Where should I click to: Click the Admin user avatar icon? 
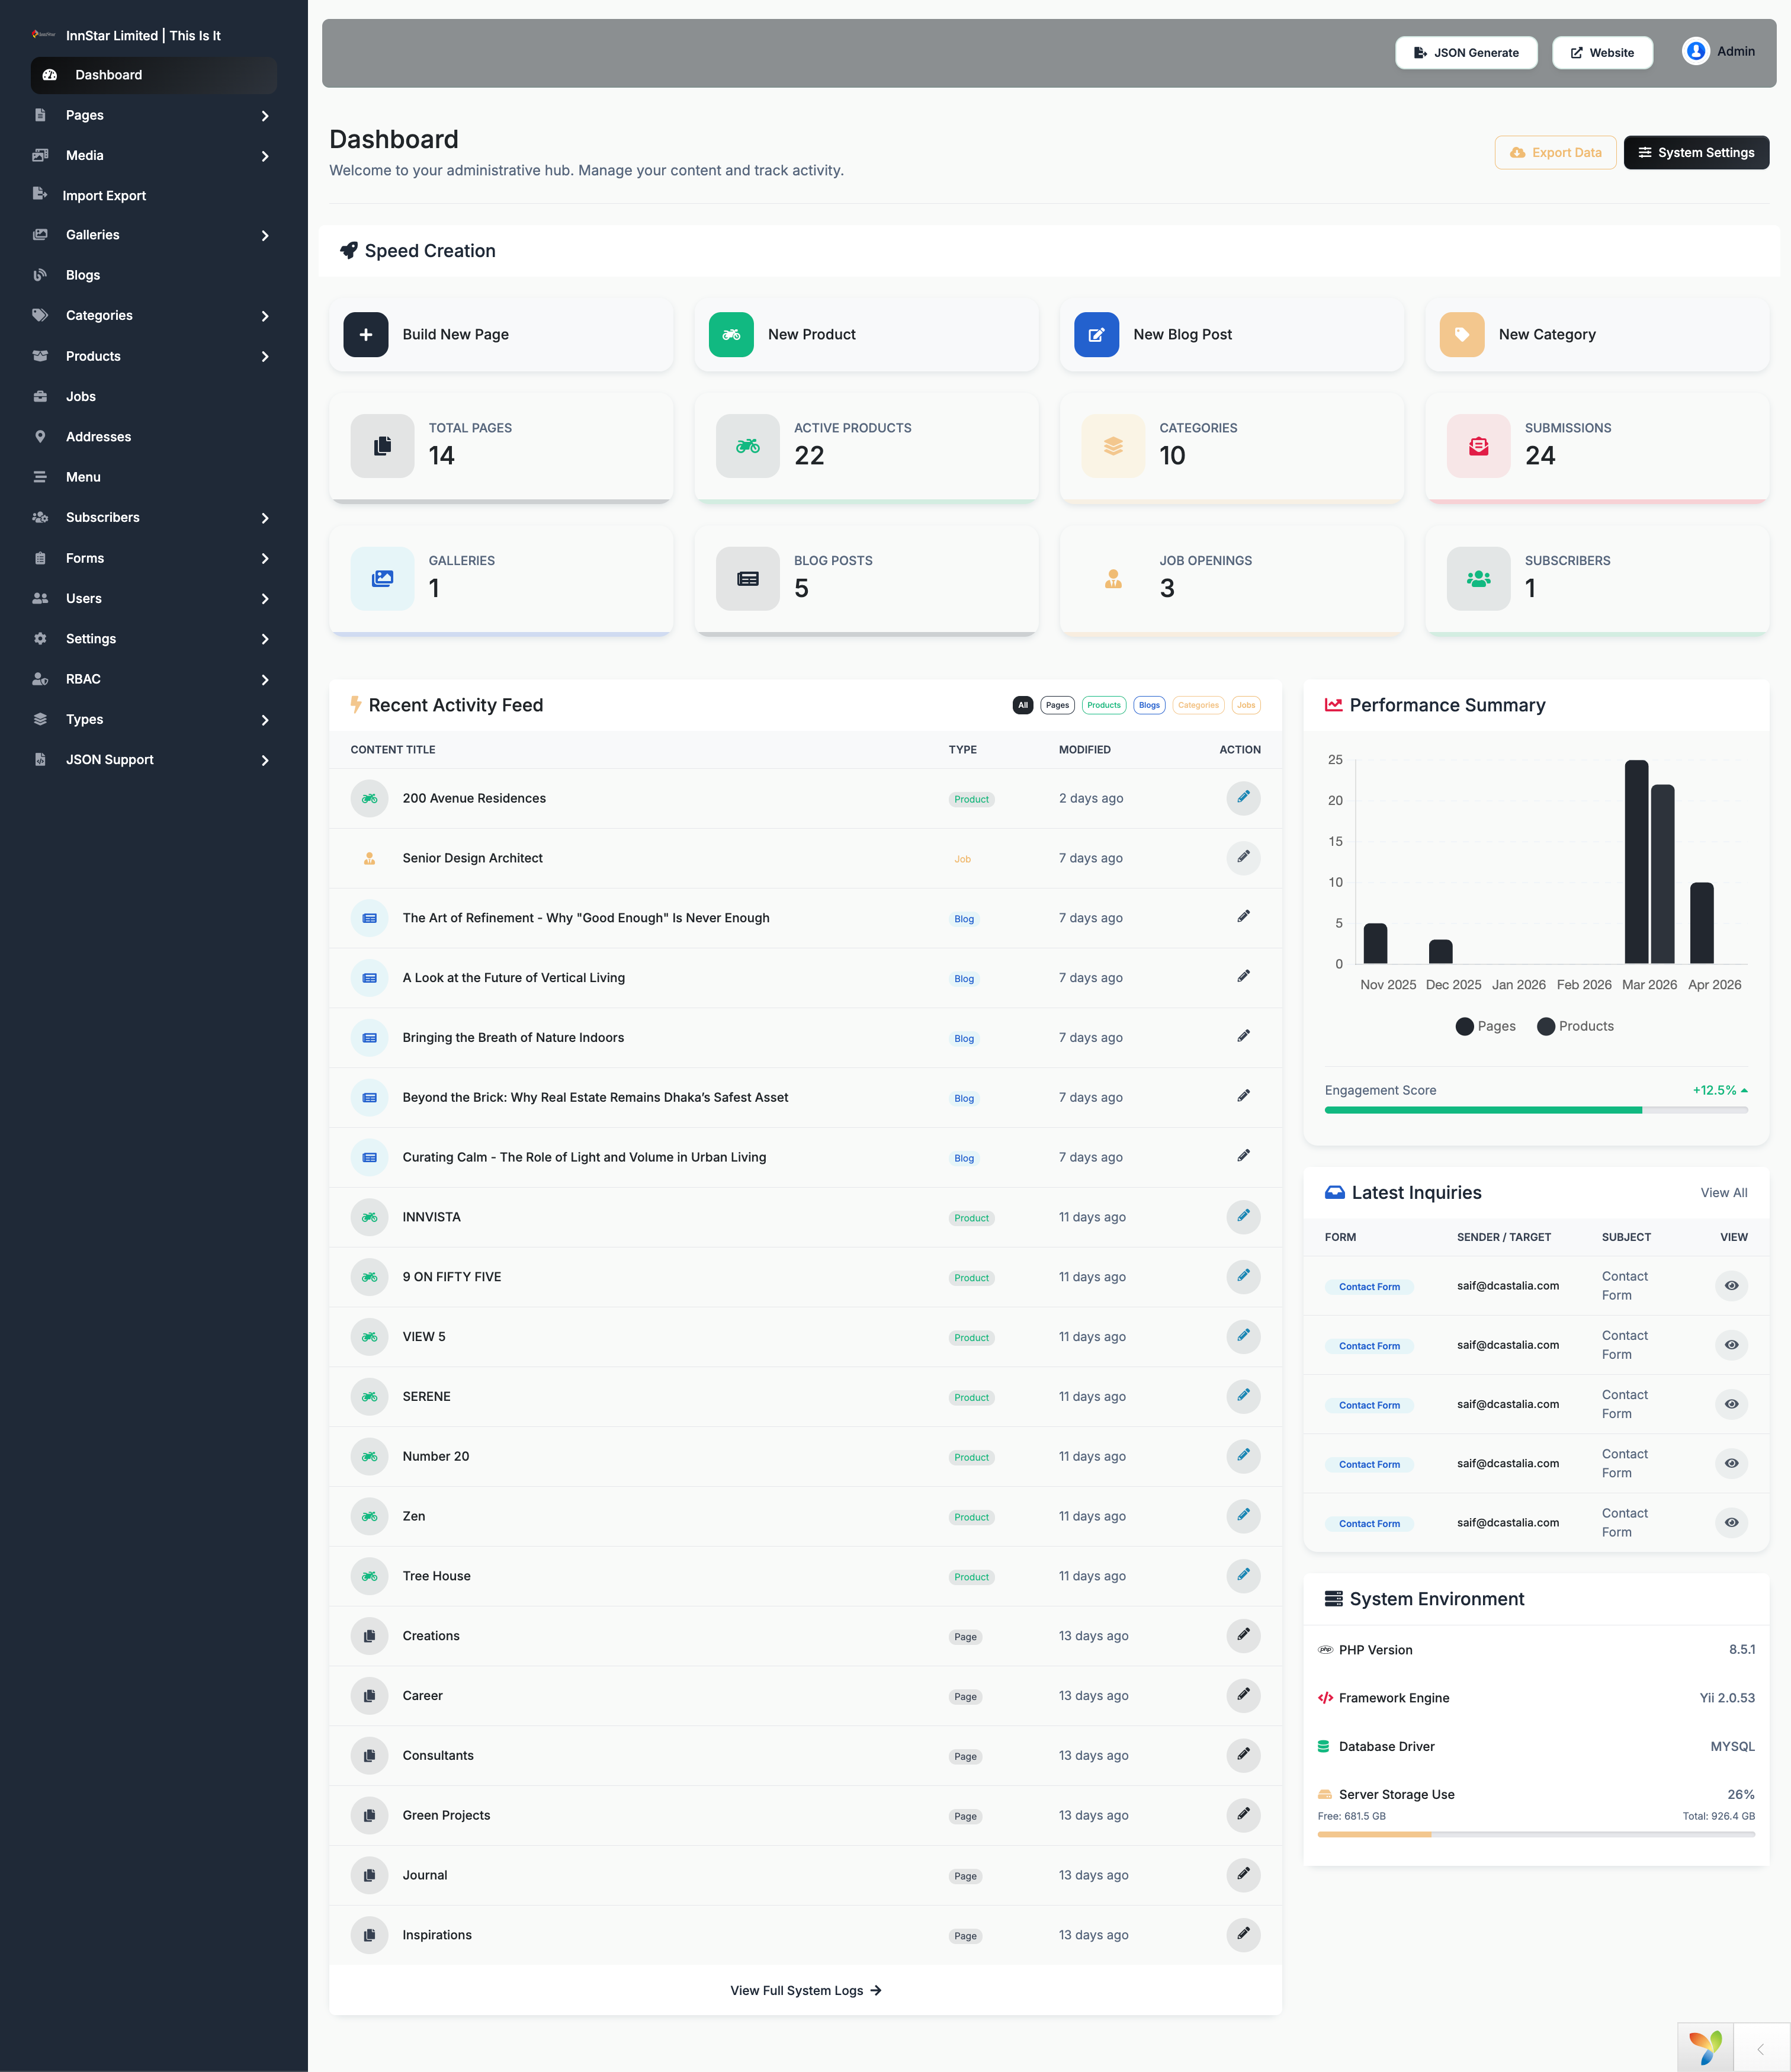(x=1696, y=51)
